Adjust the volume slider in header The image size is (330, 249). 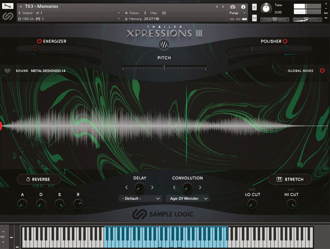(307, 19)
